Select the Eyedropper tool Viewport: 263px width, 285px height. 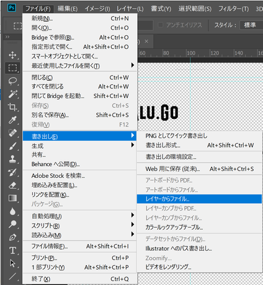[x=12, y=120]
